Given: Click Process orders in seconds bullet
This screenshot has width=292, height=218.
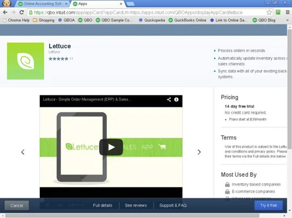Looking at the screenshot, I should 242,51.
